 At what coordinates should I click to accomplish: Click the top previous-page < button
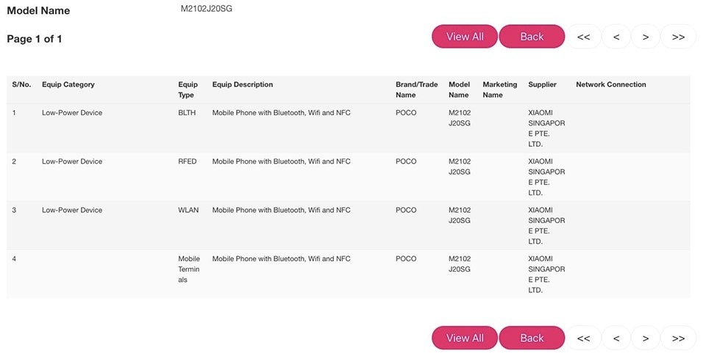click(616, 37)
